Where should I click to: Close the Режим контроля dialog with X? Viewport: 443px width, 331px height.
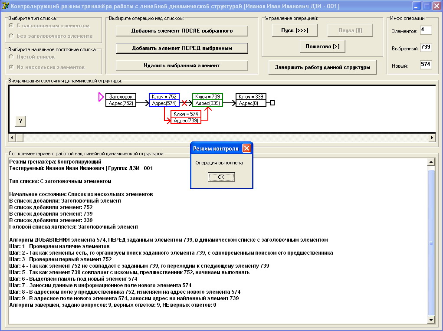[246, 148]
